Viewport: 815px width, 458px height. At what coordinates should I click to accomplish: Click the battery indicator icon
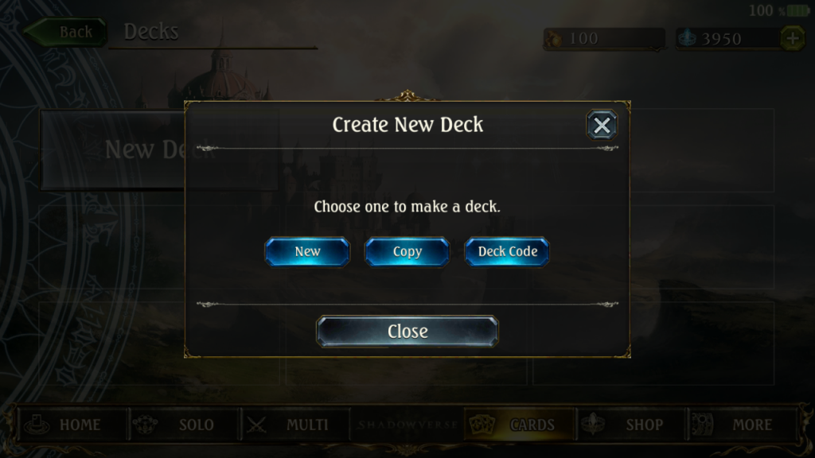(x=797, y=10)
